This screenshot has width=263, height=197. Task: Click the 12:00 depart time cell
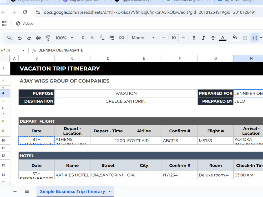click(x=108, y=141)
